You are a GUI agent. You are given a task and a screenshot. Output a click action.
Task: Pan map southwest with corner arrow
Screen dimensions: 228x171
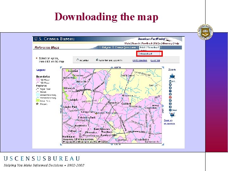(x=61, y=144)
